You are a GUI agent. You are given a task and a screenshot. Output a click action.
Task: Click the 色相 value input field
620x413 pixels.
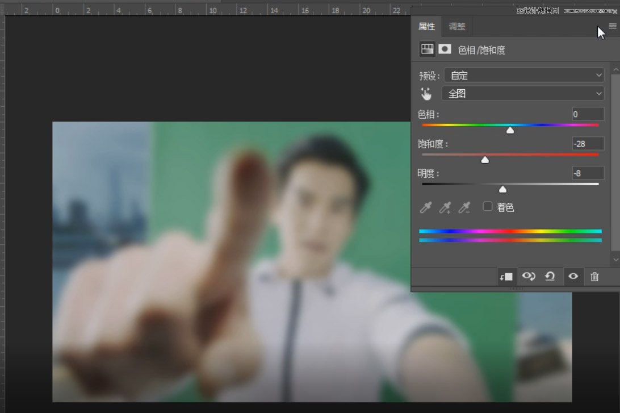tap(587, 114)
